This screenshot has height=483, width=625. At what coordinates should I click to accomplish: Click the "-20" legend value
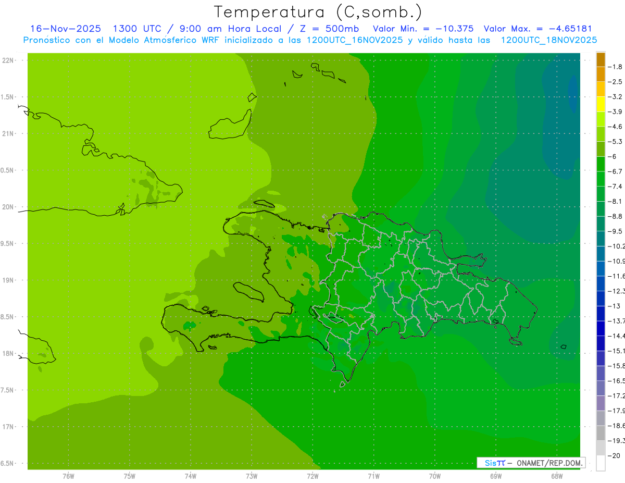[615, 455]
